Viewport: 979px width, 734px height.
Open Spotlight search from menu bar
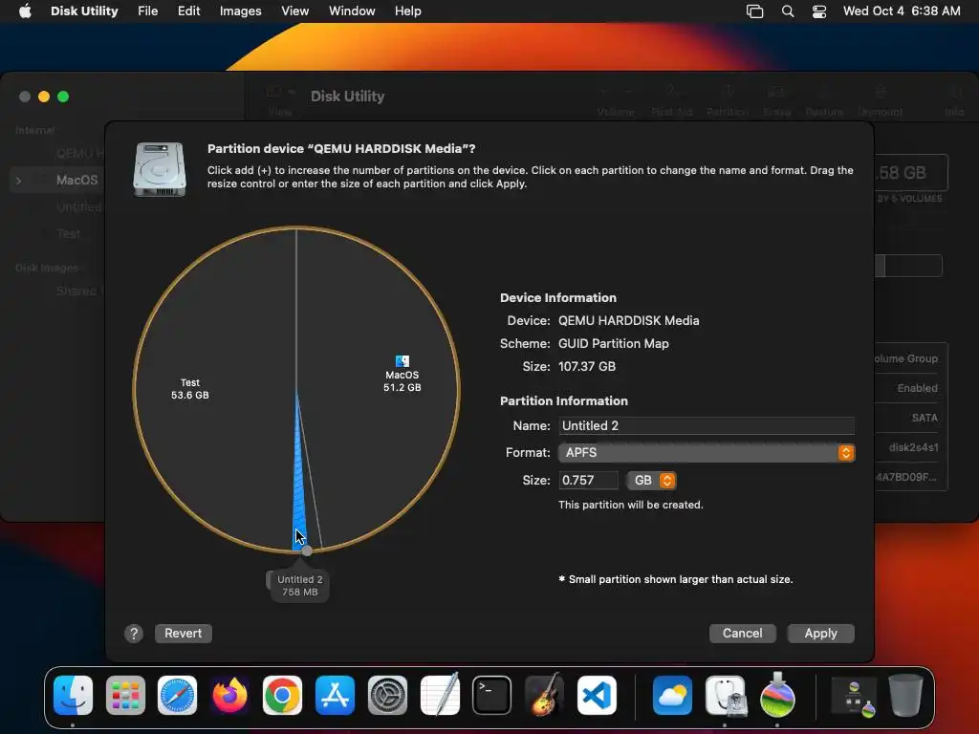point(788,11)
